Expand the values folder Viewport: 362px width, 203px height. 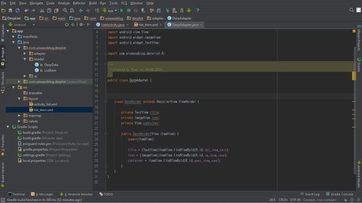click(19, 121)
